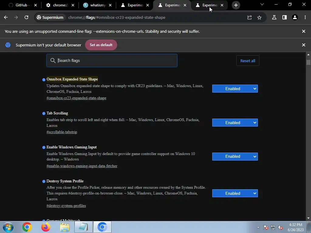Dismiss the unsupported command-line flag warning
Screen dimensions: 311x233
tap(304, 31)
